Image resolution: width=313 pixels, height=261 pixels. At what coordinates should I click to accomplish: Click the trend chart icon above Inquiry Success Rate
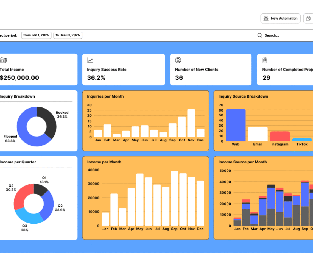coord(90,60)
